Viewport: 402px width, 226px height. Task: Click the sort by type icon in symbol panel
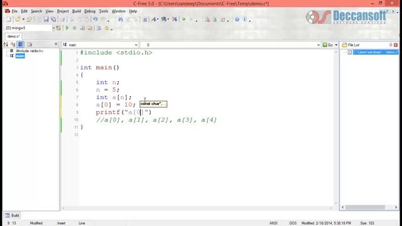point(13,45)
